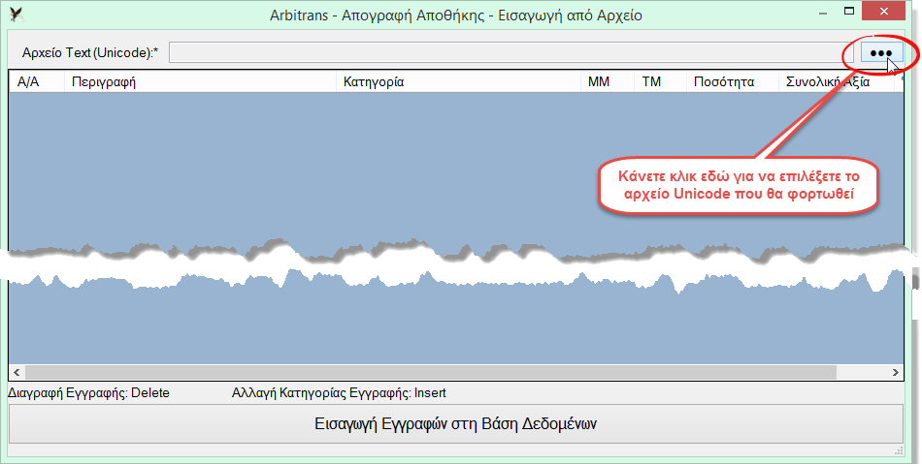Click the Διαγραφή Εγγραφής: Delete hint text
Image resolution: width=922 pixels, height=464 pixels.
click(88, 393)
